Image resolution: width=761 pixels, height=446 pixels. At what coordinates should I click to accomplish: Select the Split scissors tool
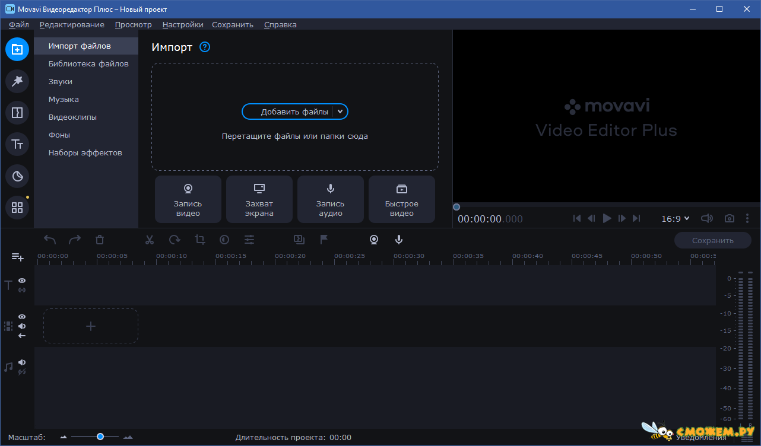tap(150, 240)
